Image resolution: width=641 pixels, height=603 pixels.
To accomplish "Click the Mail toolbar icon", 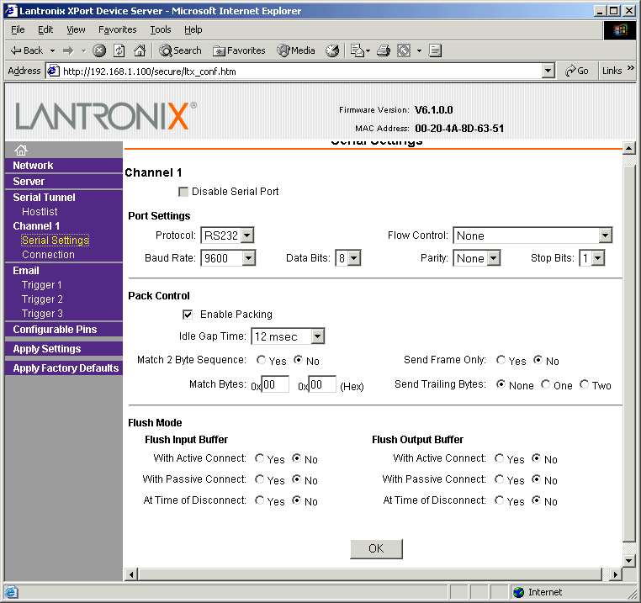I will 358,50.
